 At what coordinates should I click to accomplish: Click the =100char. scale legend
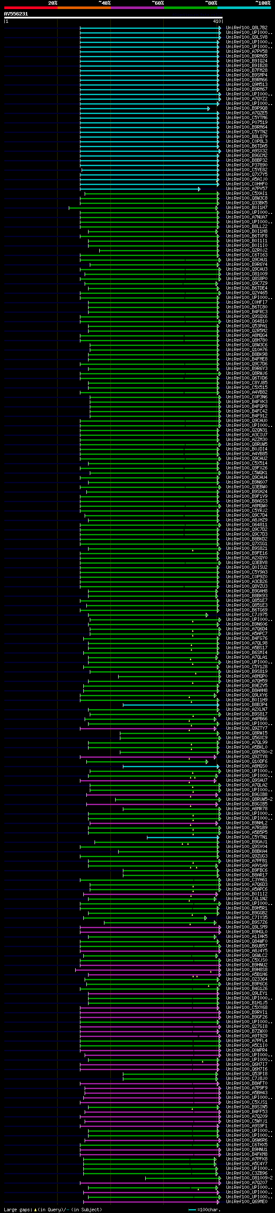pyautogui.click(x=204, y=1210)
